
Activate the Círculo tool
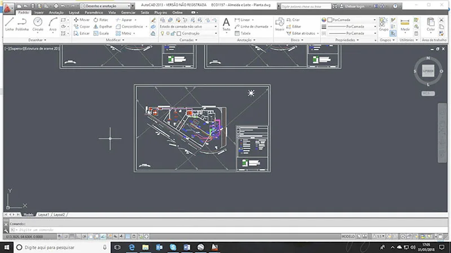pos(38,24)
